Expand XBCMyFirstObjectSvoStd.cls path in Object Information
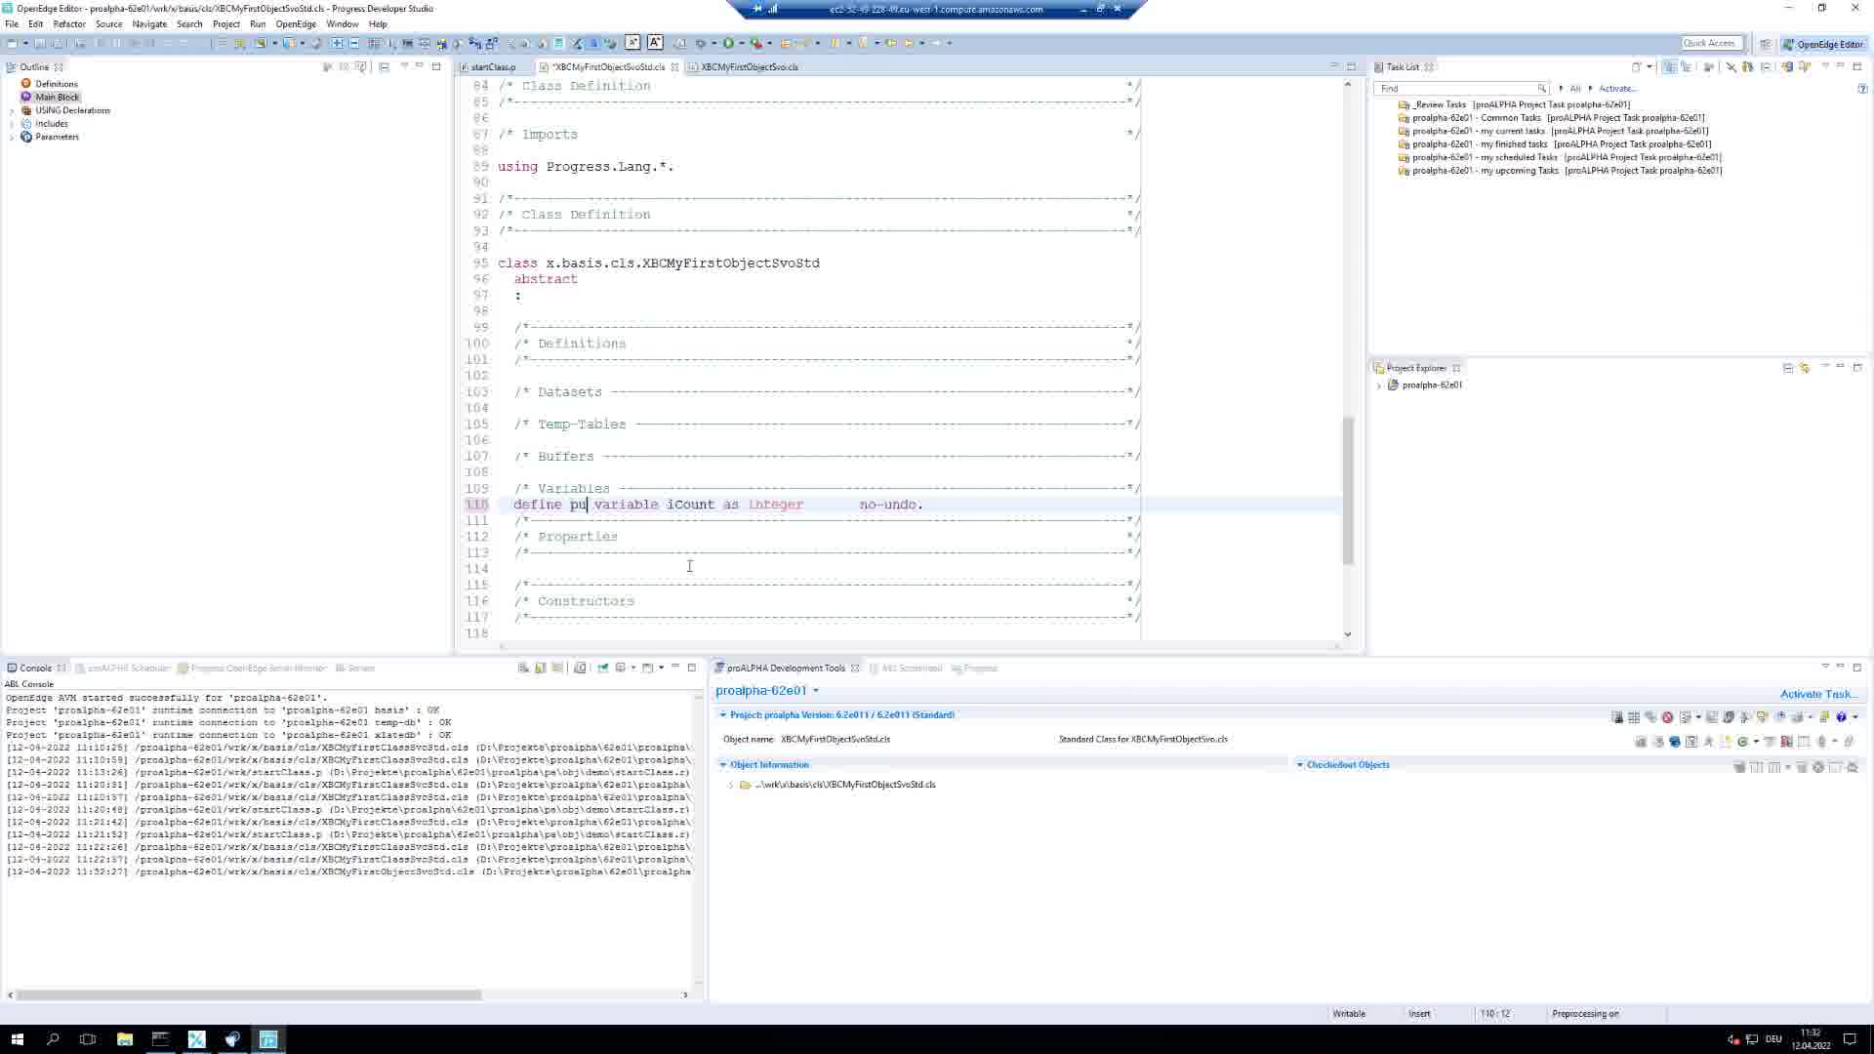 pos(731,785)
